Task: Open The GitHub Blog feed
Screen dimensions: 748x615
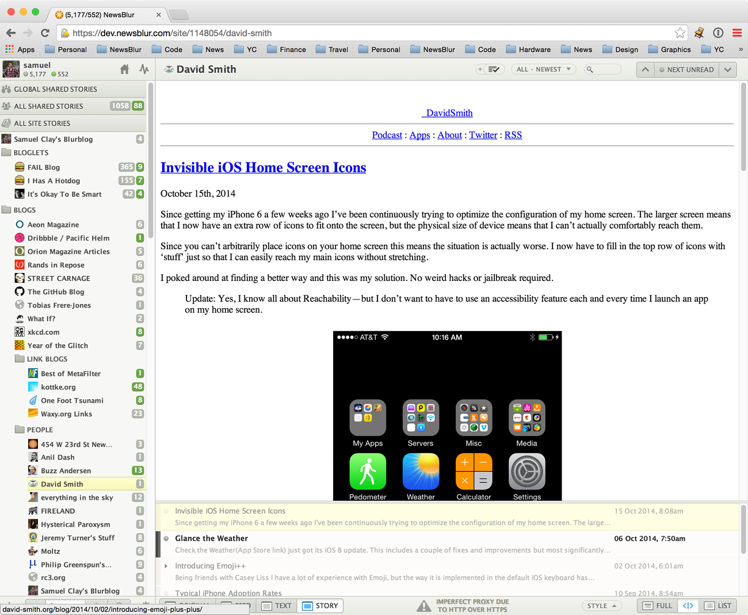Action: tap(73, 292)
